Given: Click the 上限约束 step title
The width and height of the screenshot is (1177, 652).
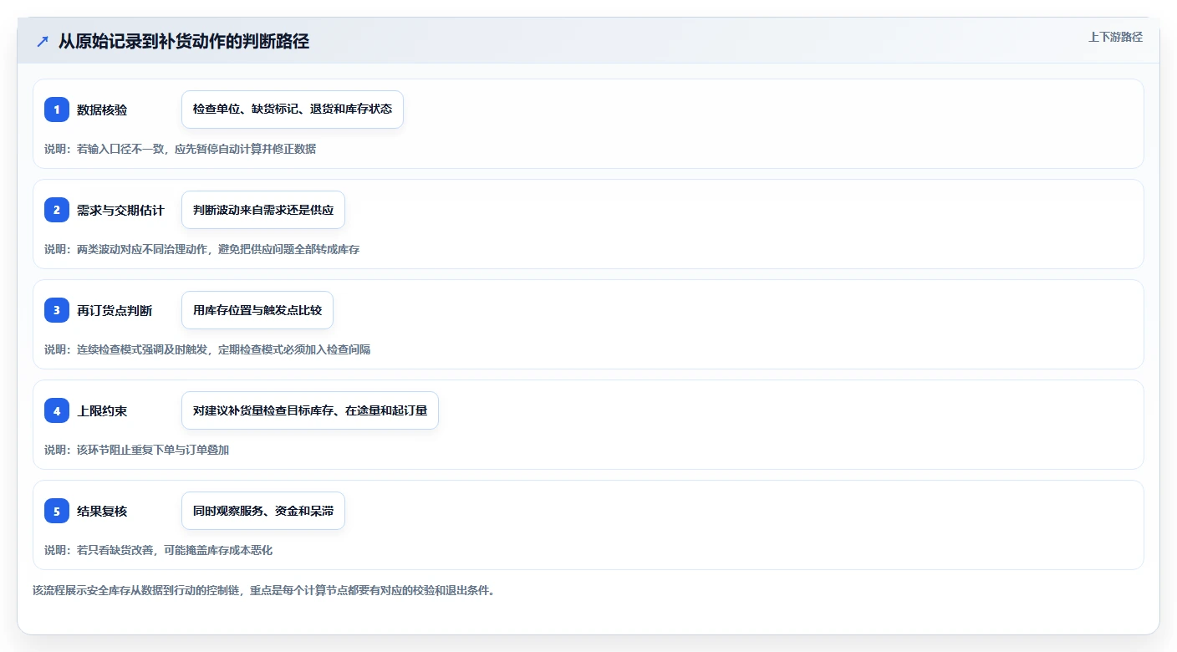Looking at the screenshot, I should [x=102, y=410].
